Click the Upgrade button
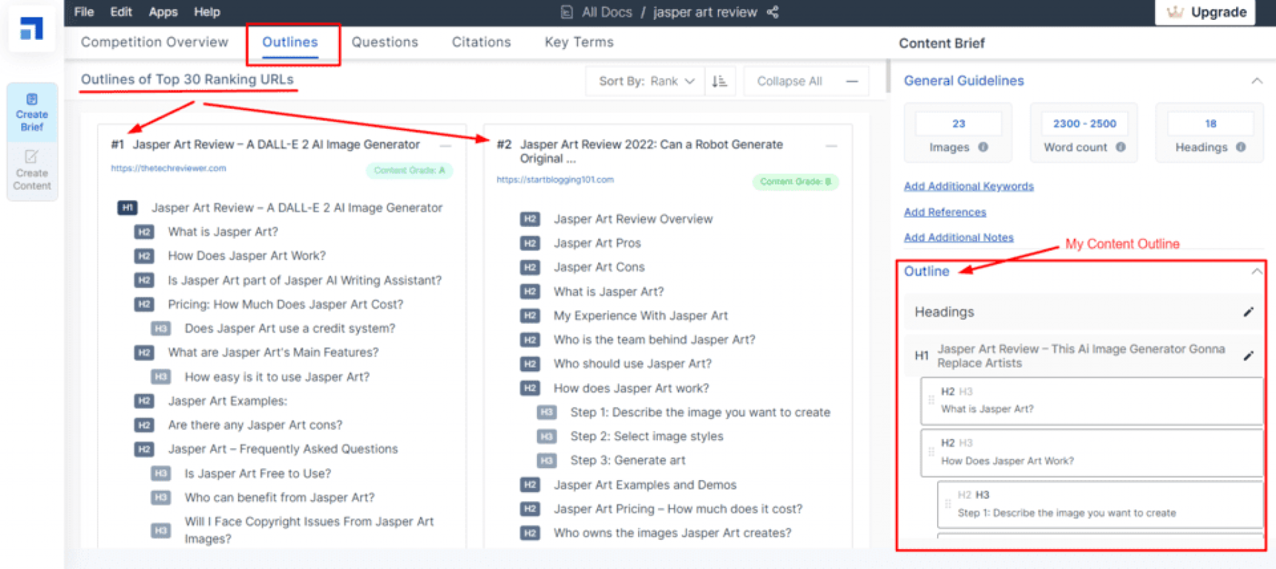This screenshot has height=569, width=1276. click(1206, 12)
